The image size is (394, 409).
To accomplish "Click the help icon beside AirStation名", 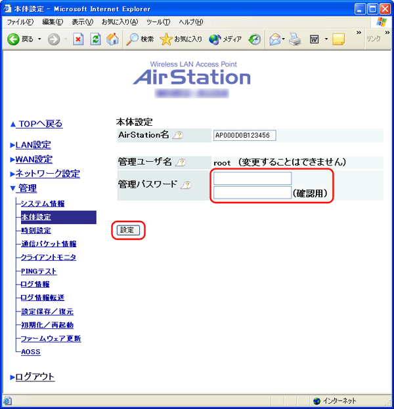I will (x=178, y=135).
